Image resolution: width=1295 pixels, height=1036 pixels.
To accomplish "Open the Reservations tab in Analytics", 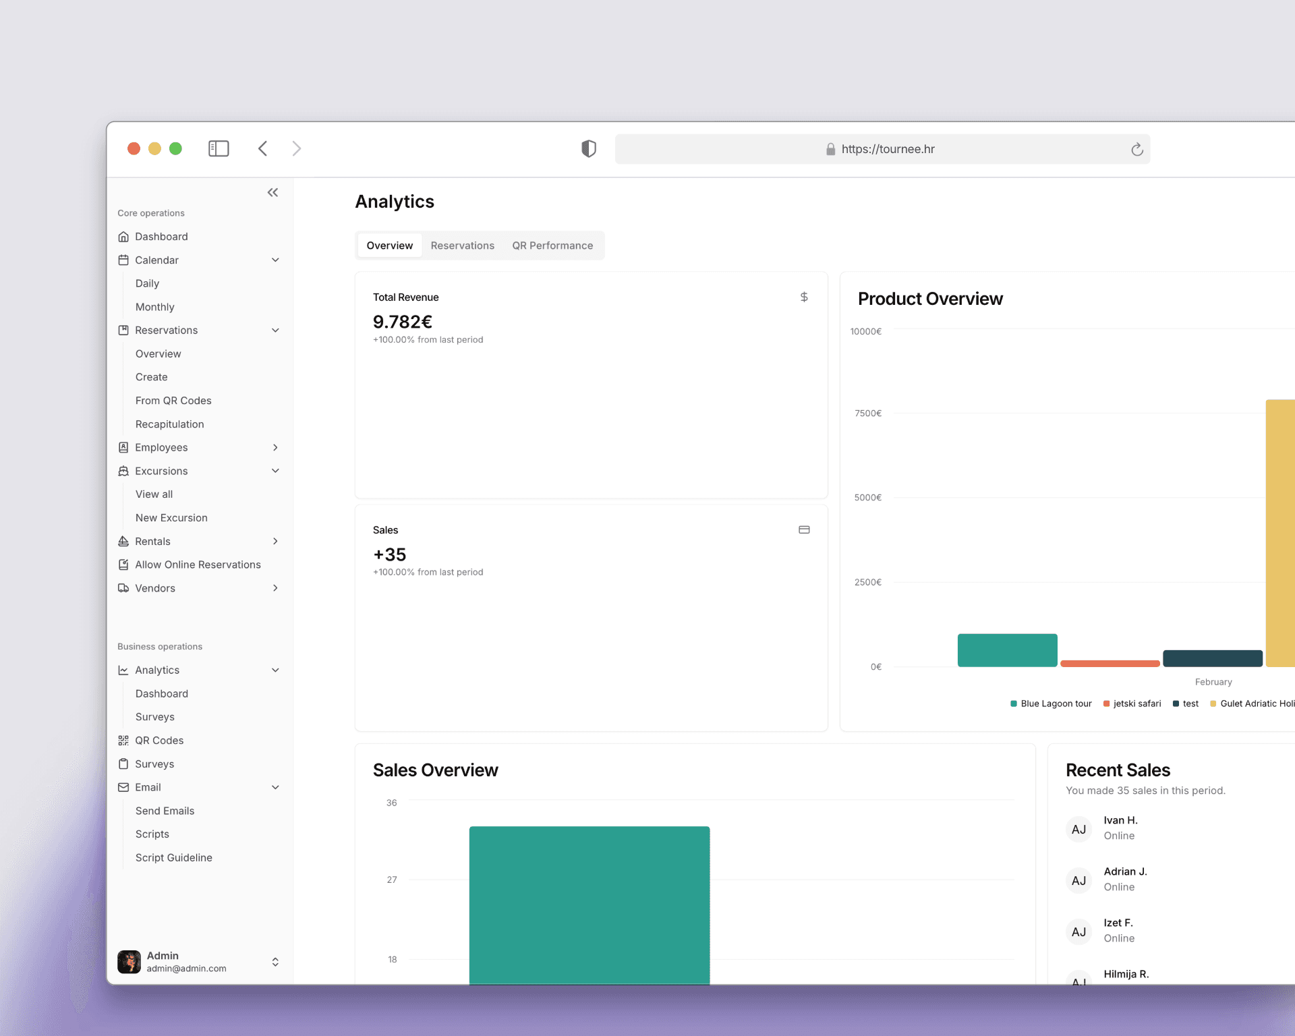I will 462,246.
